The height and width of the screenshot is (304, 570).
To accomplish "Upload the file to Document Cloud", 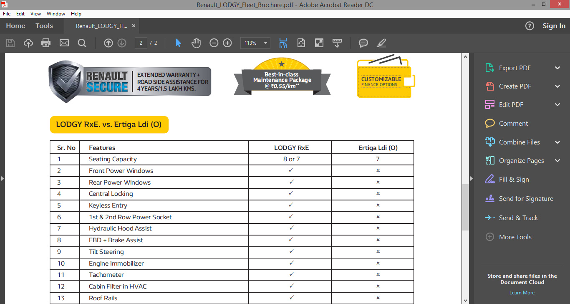I will pyautogui.click(x=28, y=43).
